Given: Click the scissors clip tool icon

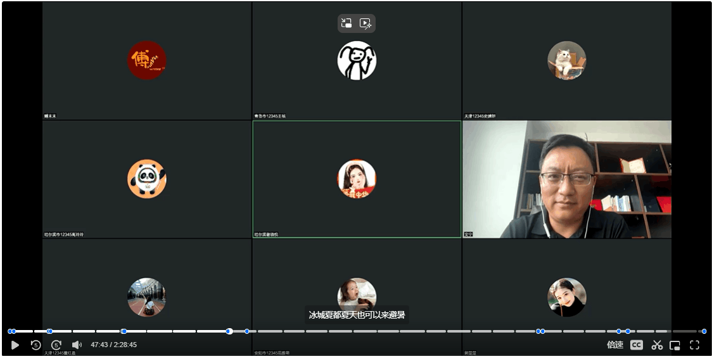Looking at the screenshot, I should tap(657, 345).
